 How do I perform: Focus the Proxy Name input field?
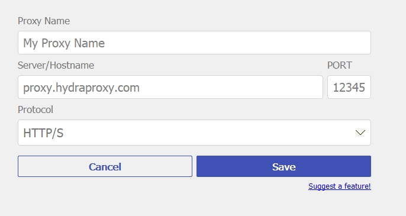coord(194,43)
